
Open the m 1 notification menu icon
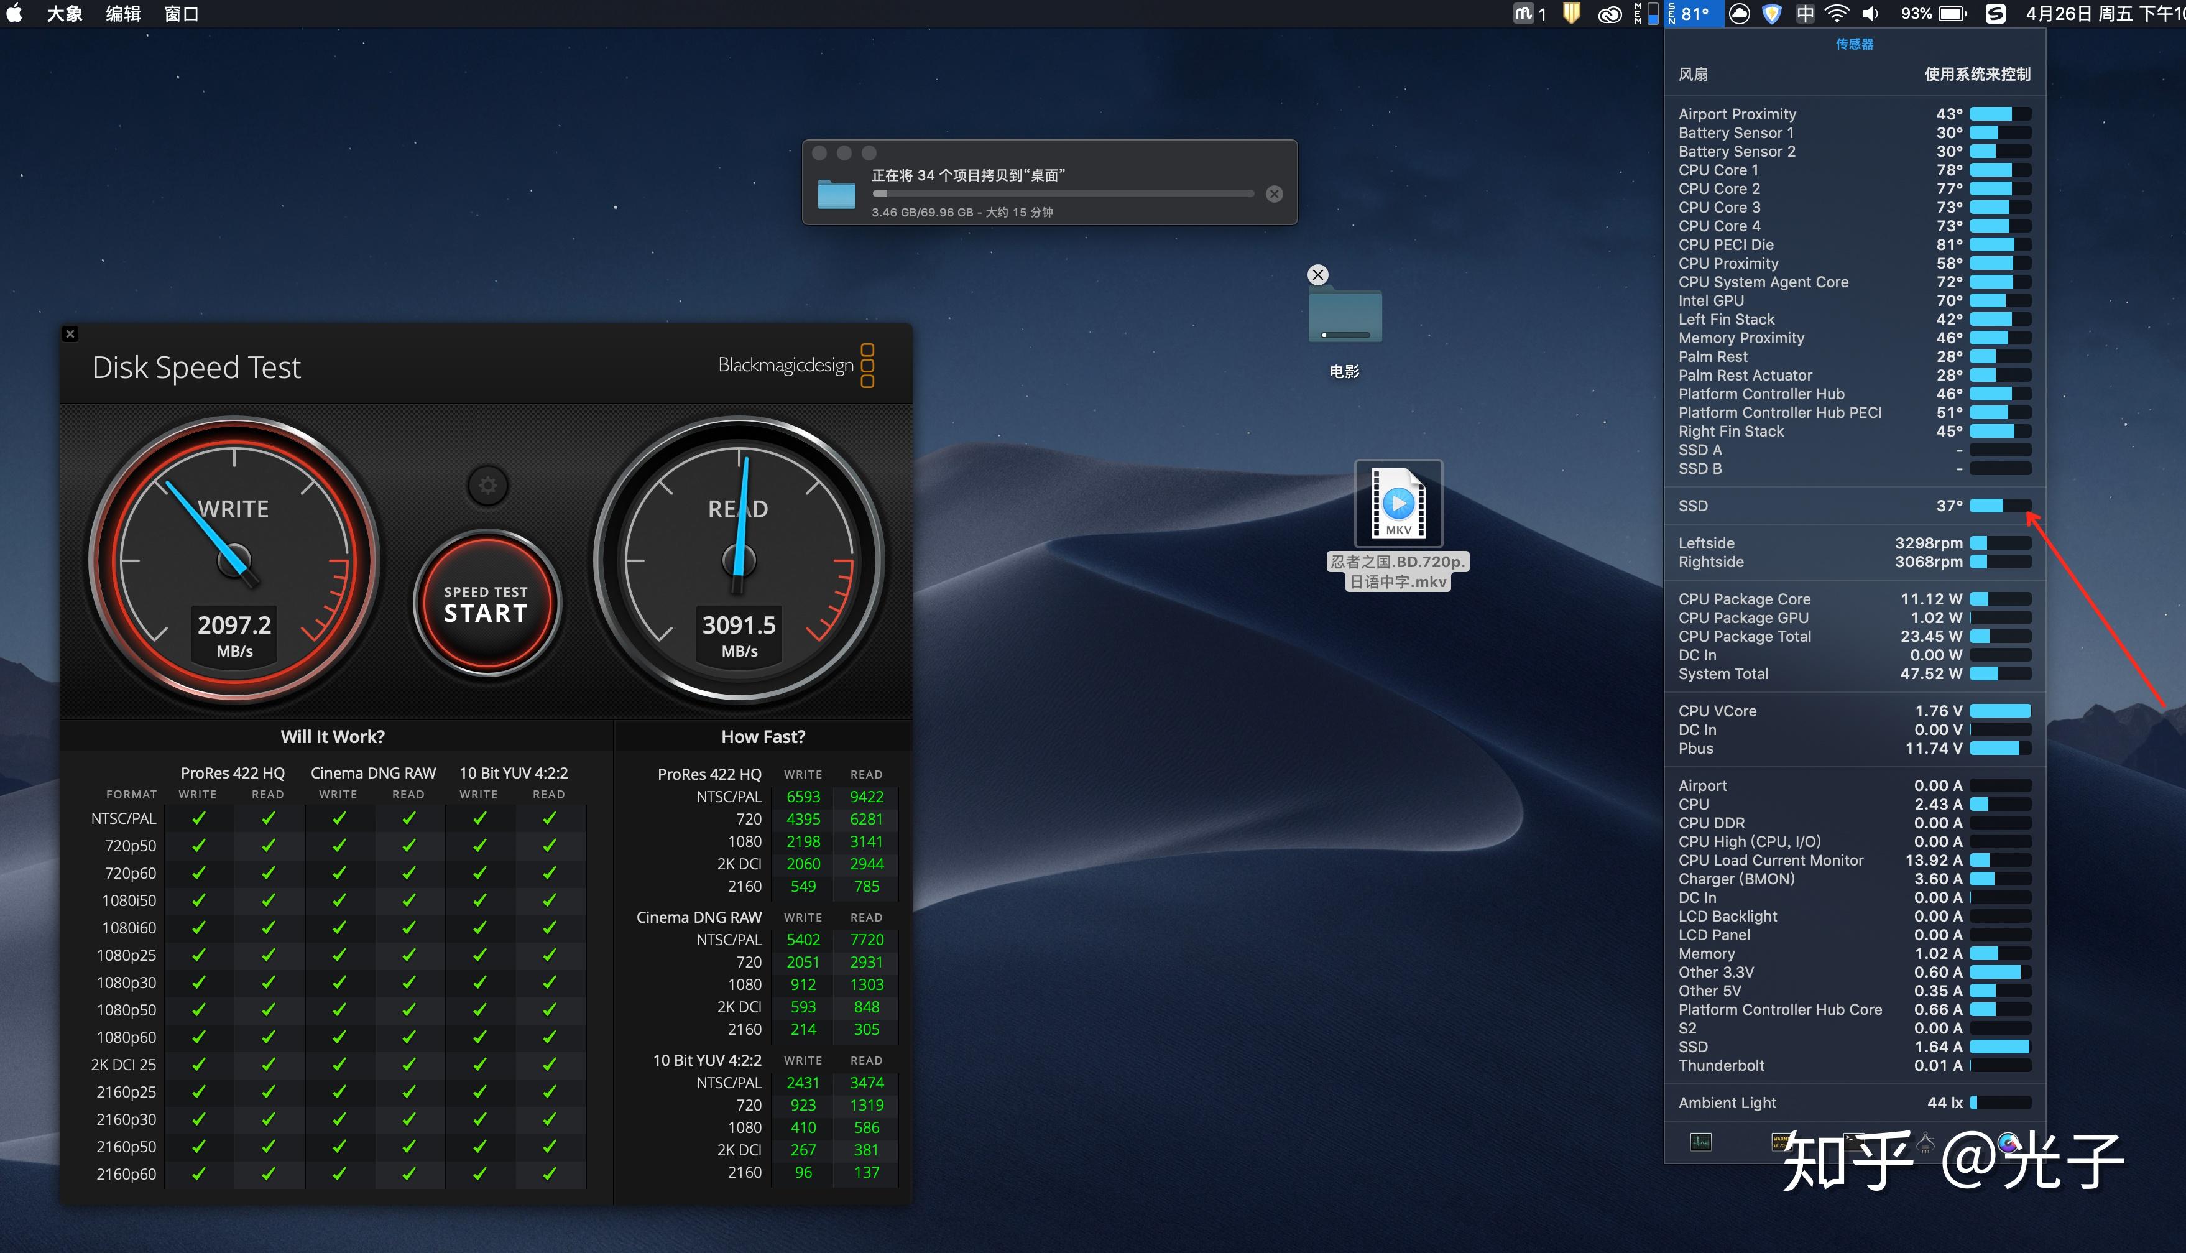[x=1531, y=14]
